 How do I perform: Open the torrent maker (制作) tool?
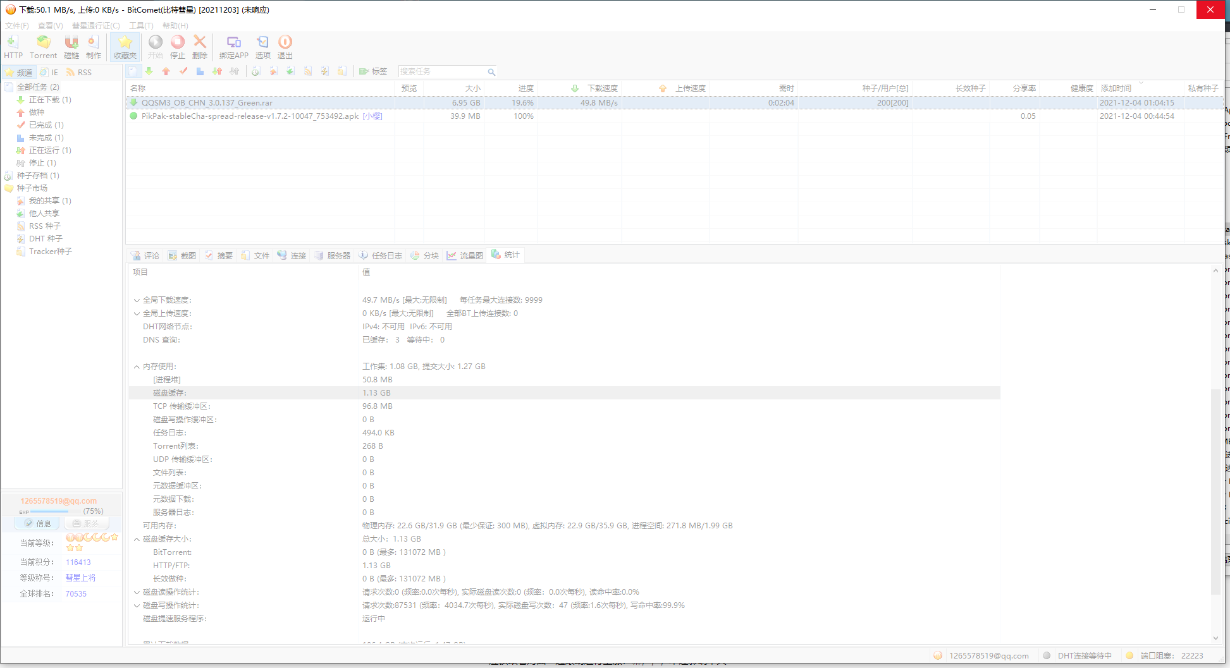tap(94, 47)
